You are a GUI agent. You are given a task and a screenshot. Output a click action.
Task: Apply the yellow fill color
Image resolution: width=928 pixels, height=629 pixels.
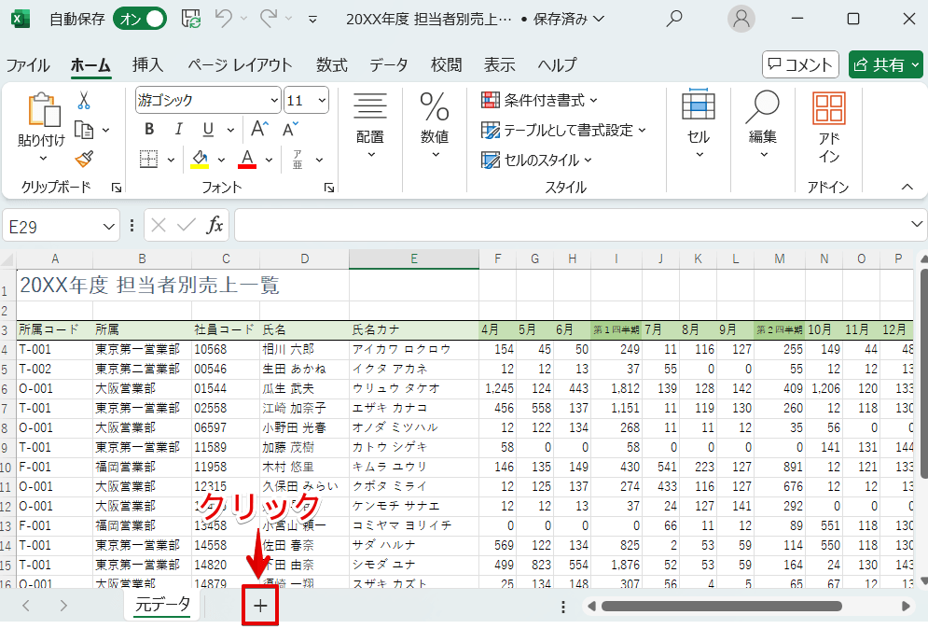point(200,159)
